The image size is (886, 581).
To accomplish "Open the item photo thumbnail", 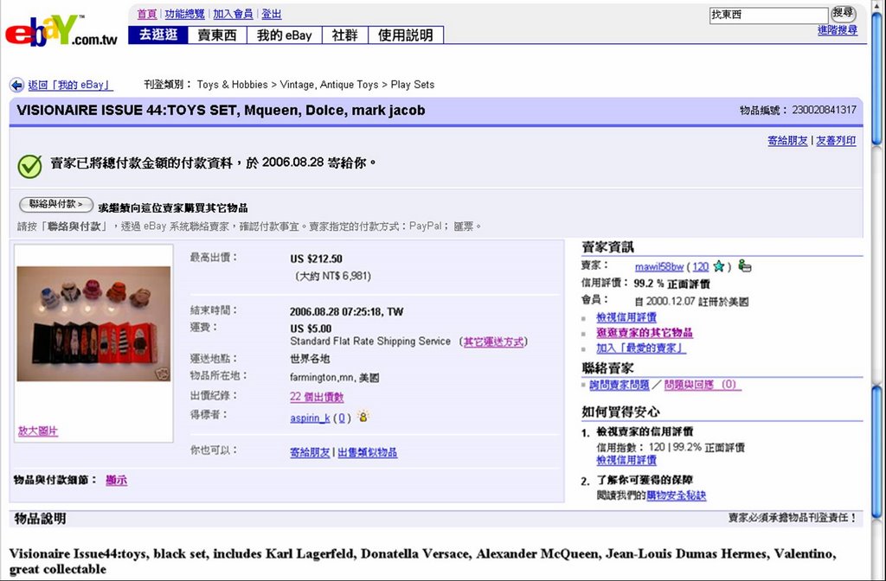I will pyautogui.click(x=93, y=323).
